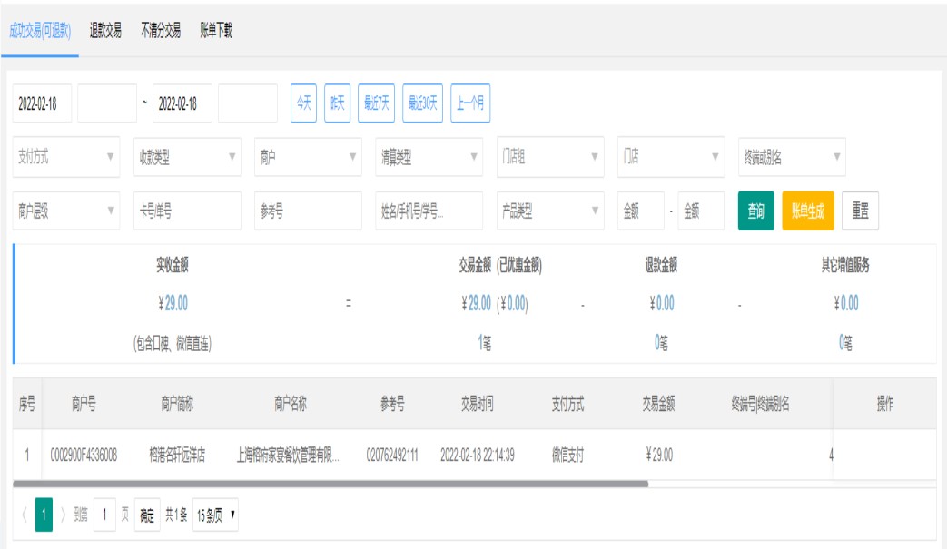Viewport: 947px width, 549px height.
Task: Click the 重置 reset button
Action: point(860,211)
